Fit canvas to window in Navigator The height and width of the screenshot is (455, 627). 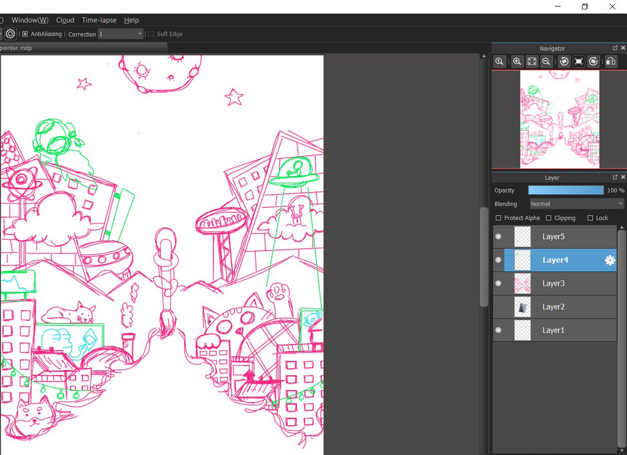532,61
